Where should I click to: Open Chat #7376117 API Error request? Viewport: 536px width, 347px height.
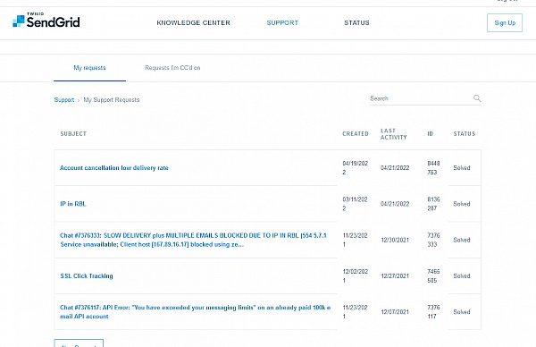pyautogui.click(x=195, y=312)
